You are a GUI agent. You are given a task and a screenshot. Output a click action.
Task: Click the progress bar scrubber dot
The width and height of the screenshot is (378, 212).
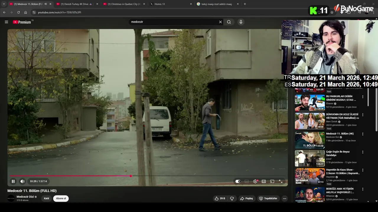131,176
